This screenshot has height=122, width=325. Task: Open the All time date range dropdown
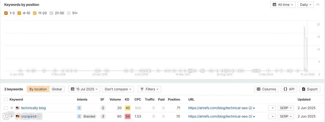283,5
